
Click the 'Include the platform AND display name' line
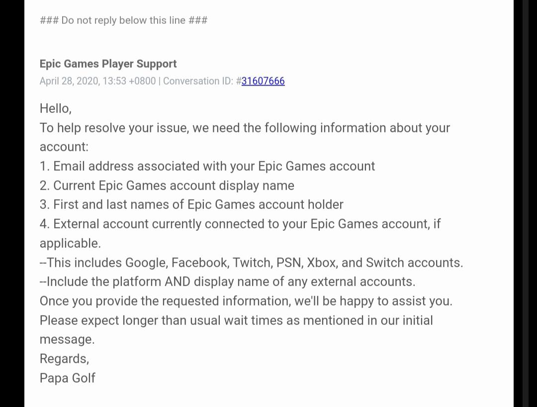tap(227, 282)
